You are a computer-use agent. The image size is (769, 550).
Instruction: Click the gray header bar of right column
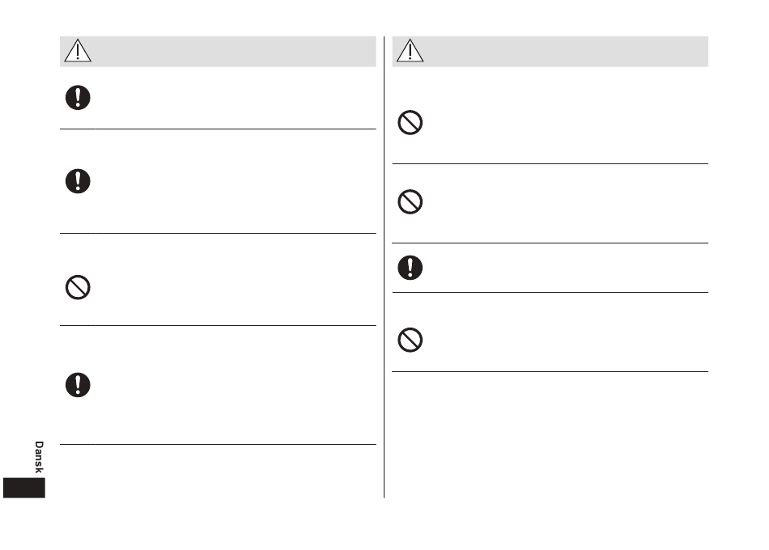550,52
